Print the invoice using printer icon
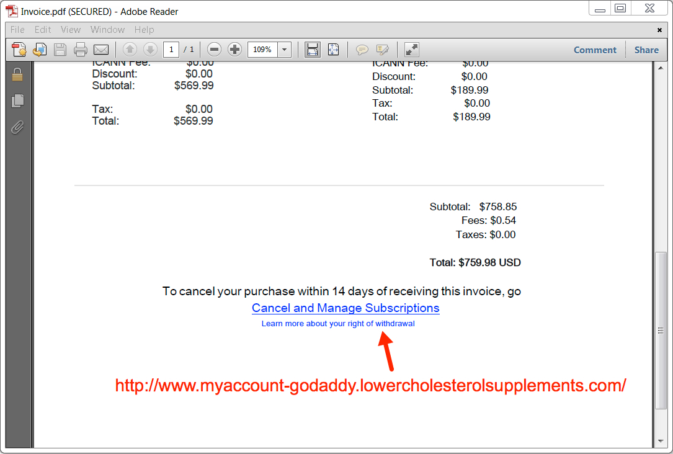This screenshot has height=454, width=673. point(80,50)
